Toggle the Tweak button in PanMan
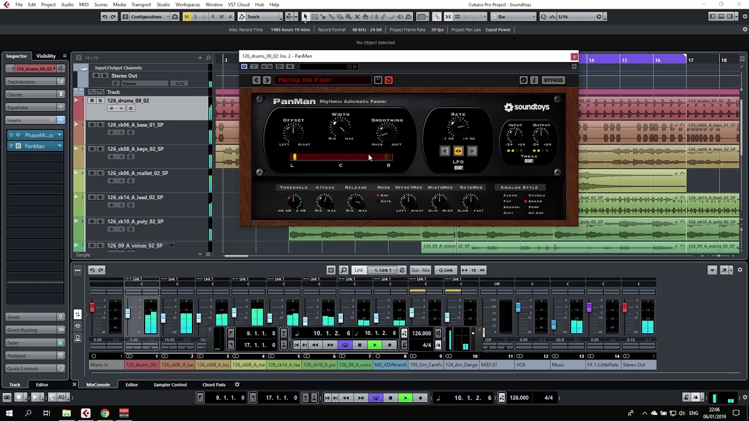The width and height of the screenshot is (749, 421). tap(529, 161)
